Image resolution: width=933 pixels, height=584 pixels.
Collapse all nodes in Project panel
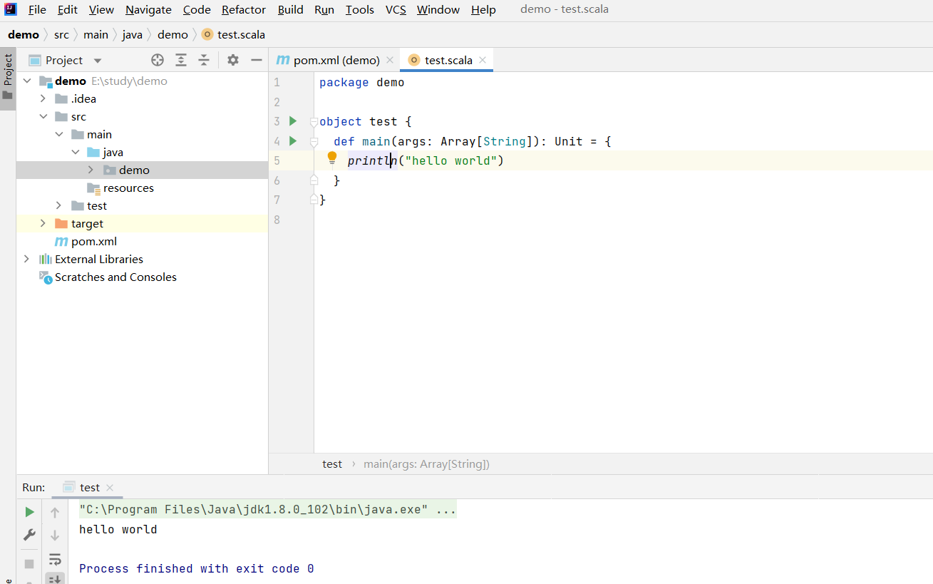click(204, 60)
